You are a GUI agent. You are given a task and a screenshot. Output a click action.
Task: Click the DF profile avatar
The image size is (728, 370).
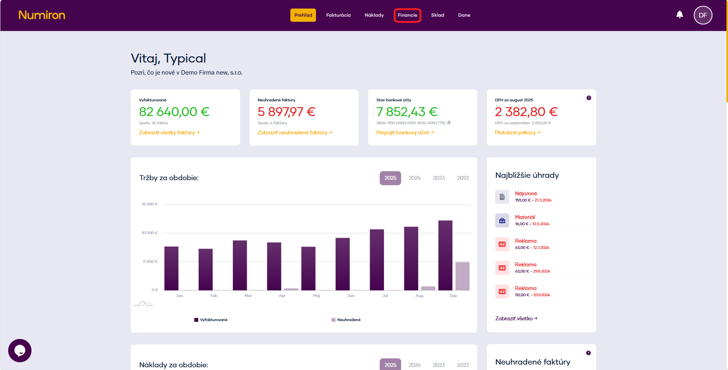[x=703, y=15]
